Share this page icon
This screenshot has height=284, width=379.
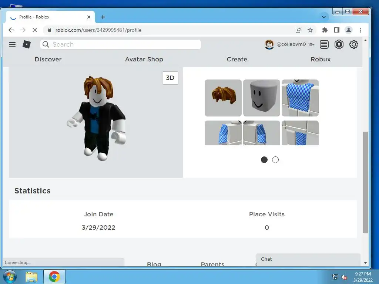pos(298,30)
